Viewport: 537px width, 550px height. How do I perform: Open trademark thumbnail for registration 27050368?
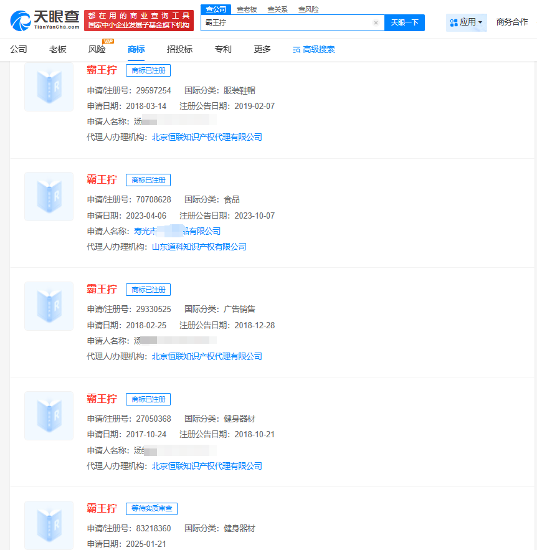(x=49, y=415)
